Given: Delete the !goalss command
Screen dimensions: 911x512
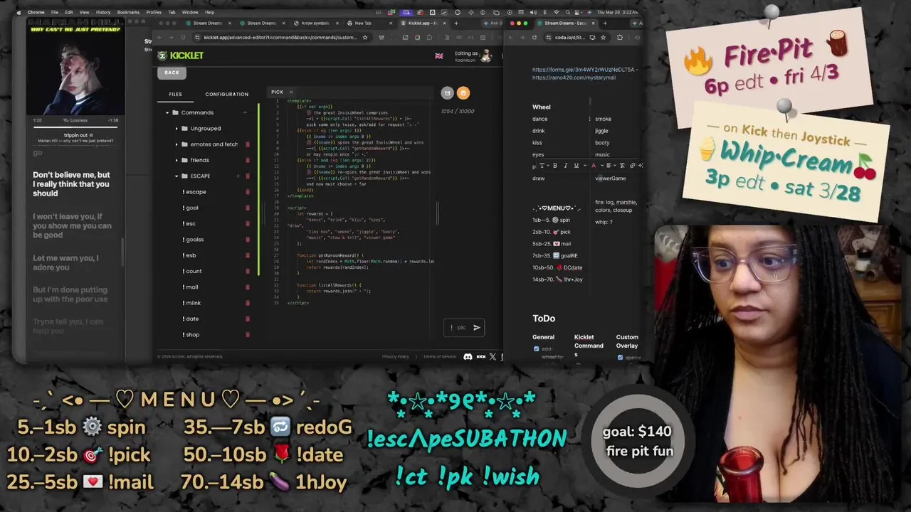Looking at the screenshot, I should pyautogui.click(x=248, y=240).
